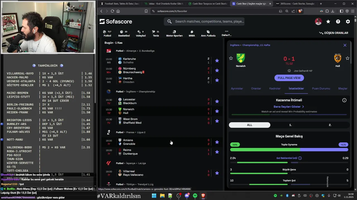The height and width of the screenshot is (200, 357).
Task: Open the Motor Sporları category
Action: pos(174,34)
